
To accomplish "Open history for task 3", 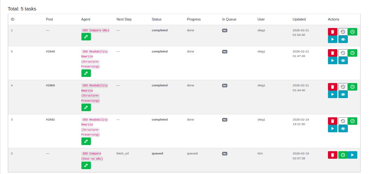I will [x=343, y=121].
